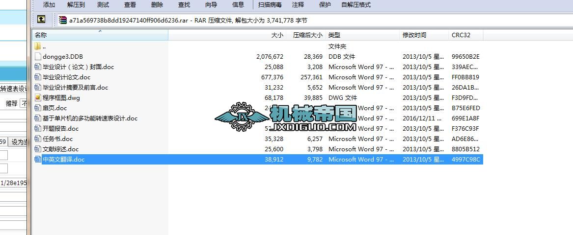The image size is (573, 235).
Task: Select 毕业设计摘要及前言.doc
Action: (75, 88)
